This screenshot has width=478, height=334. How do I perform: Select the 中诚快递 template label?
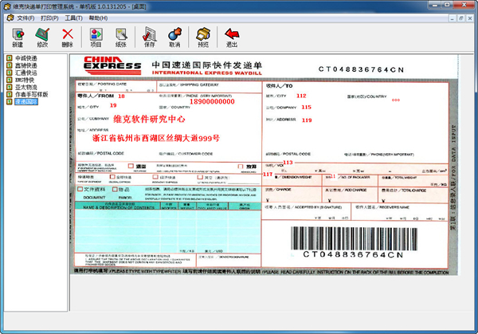pyautogui.click(x=26, y=58)
